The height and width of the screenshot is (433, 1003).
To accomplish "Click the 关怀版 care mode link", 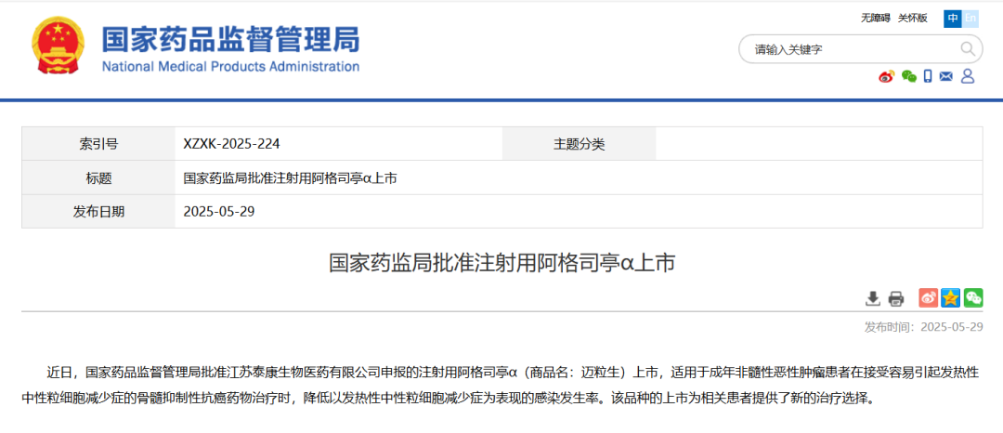I will pyautogui.click(x=913, y=18).
